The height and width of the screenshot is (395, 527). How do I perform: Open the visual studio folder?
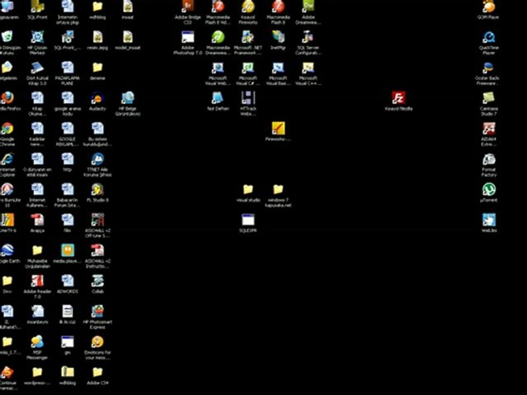(248, 189)
